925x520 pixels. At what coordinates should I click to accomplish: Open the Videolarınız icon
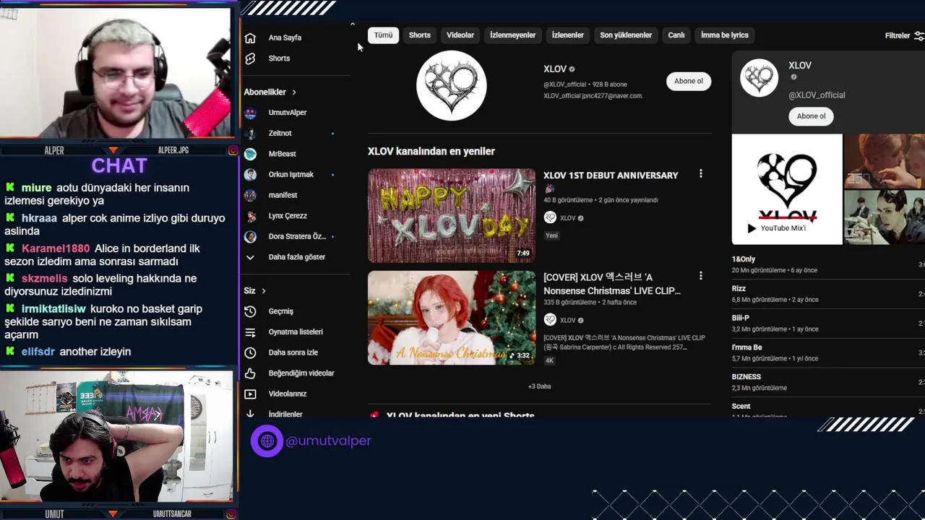click(x=250, y=394)
